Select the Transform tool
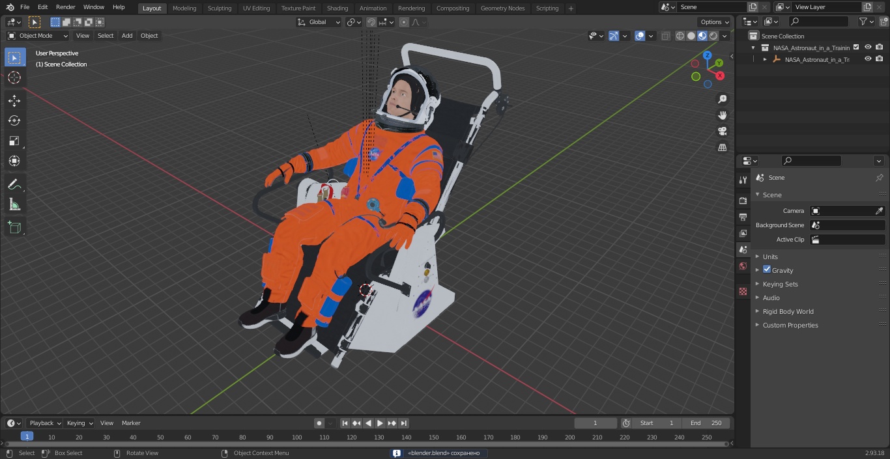 click(x=14, y=161)
